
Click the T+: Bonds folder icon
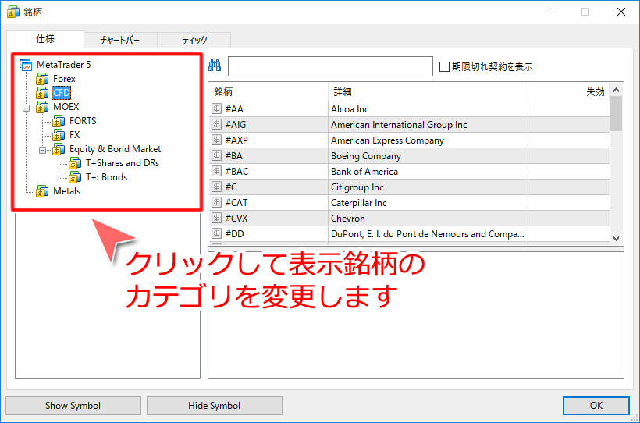(75, 177)
